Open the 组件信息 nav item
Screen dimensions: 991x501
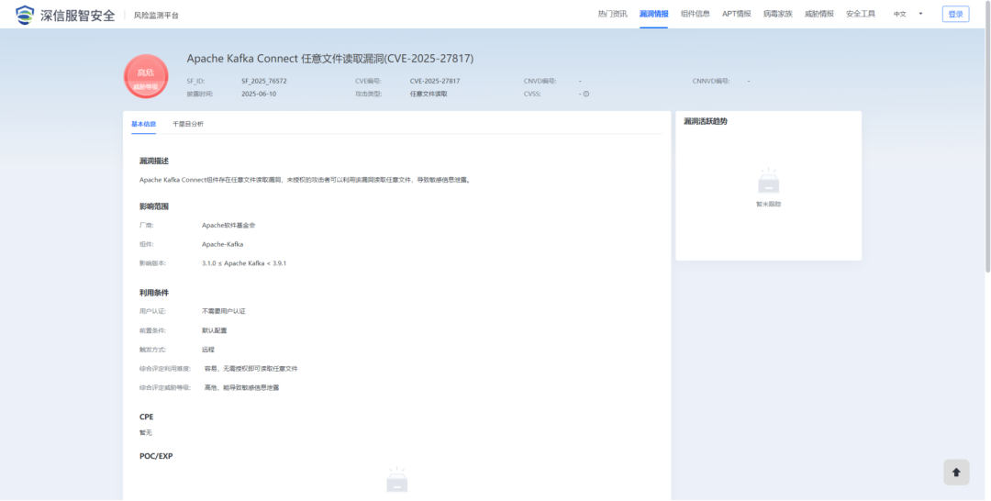coord(696,14)
